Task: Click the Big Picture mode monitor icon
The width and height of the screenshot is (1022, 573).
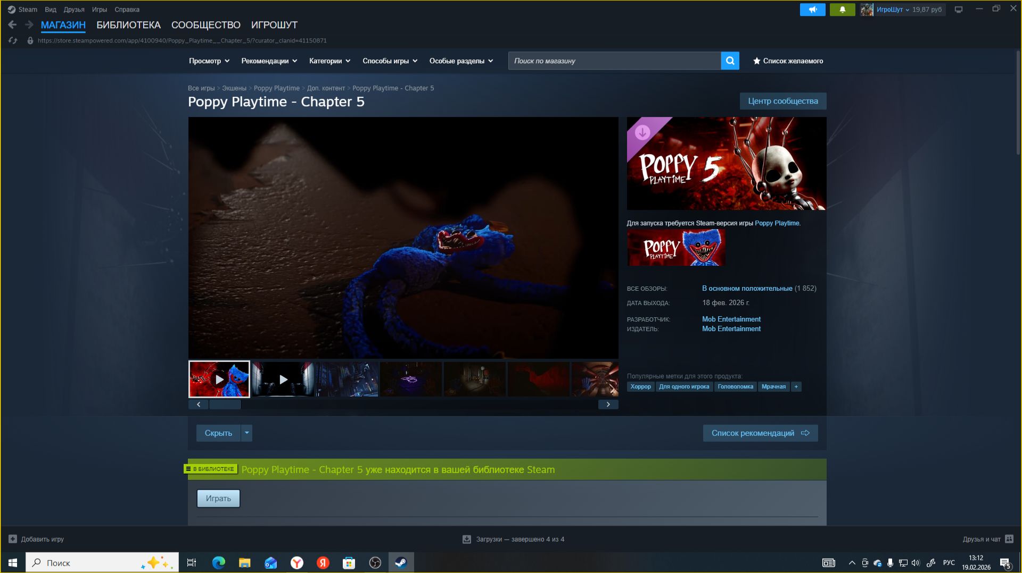Action: click(x=959, y=10)
